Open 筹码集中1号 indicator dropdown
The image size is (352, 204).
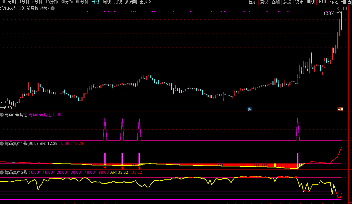(2, 144)
